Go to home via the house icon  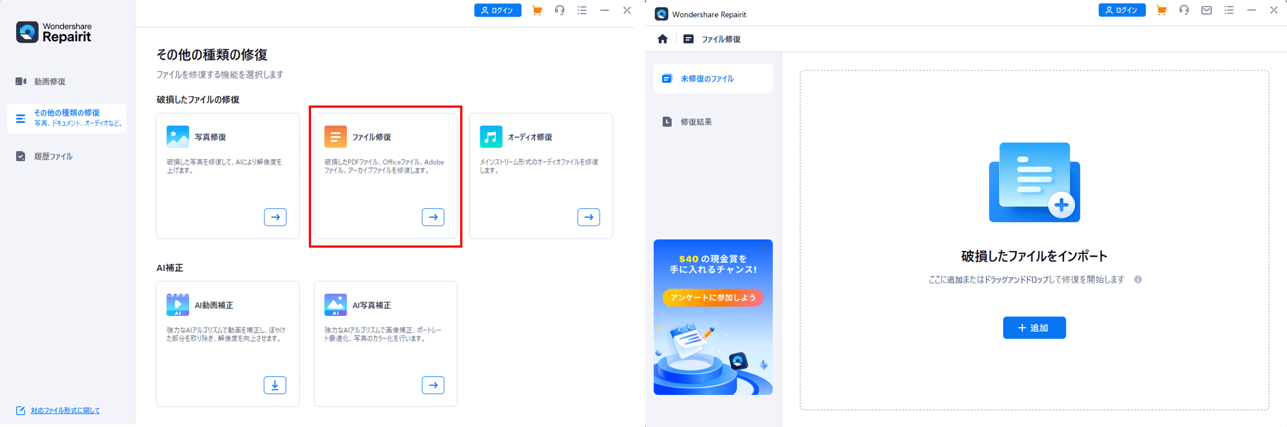click(x=663, y=39)
